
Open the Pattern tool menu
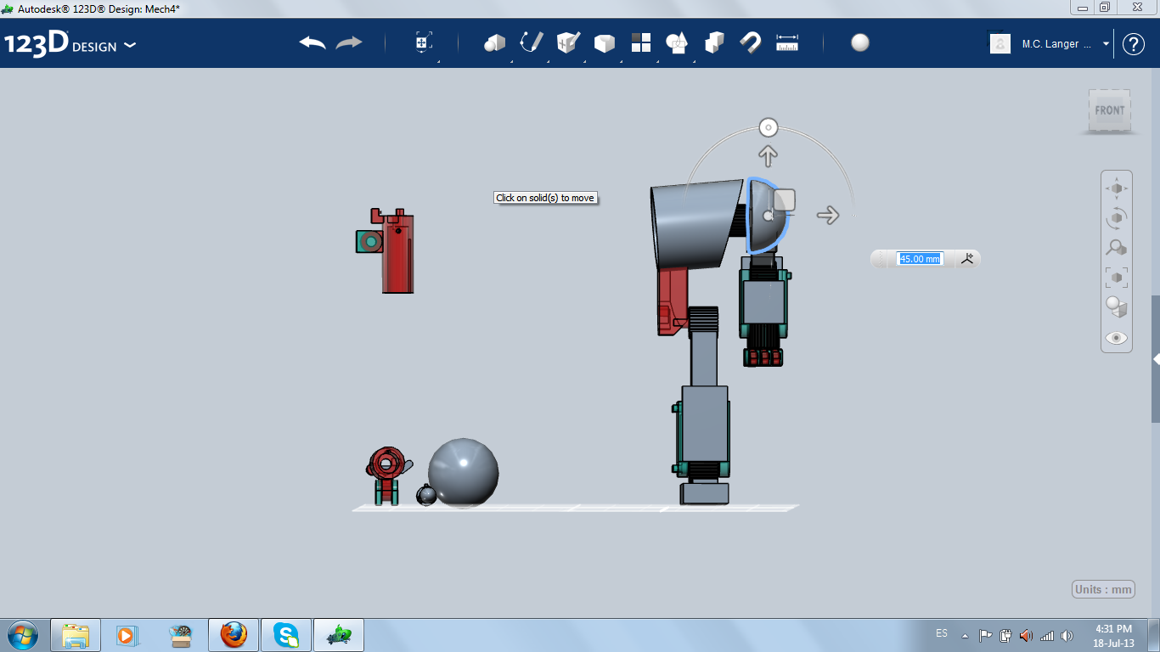tap(640, 42)
